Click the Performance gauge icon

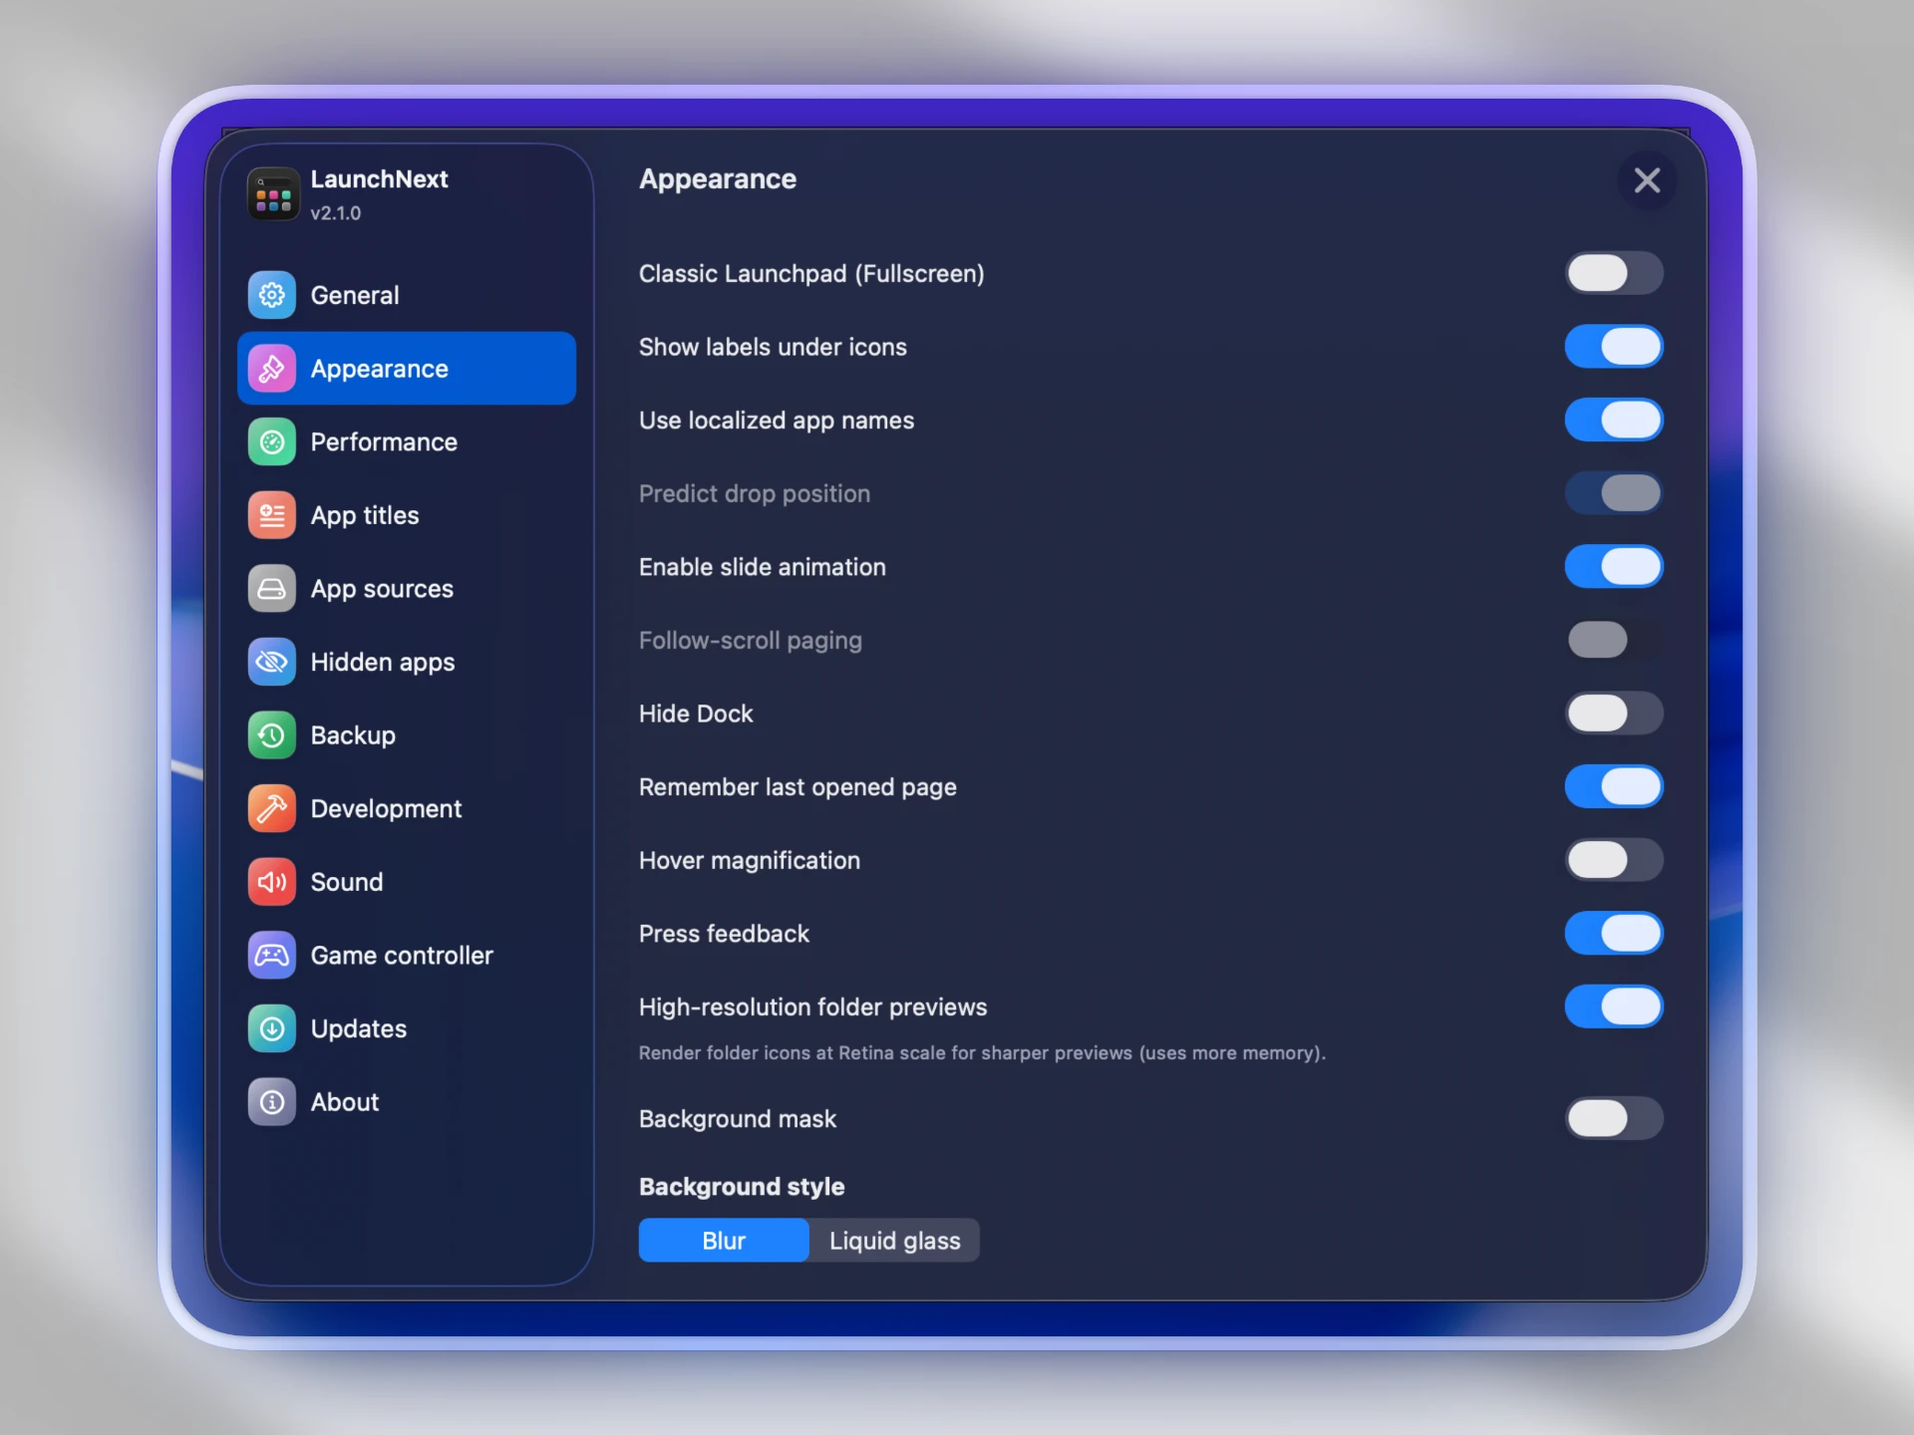coord(271,441)
